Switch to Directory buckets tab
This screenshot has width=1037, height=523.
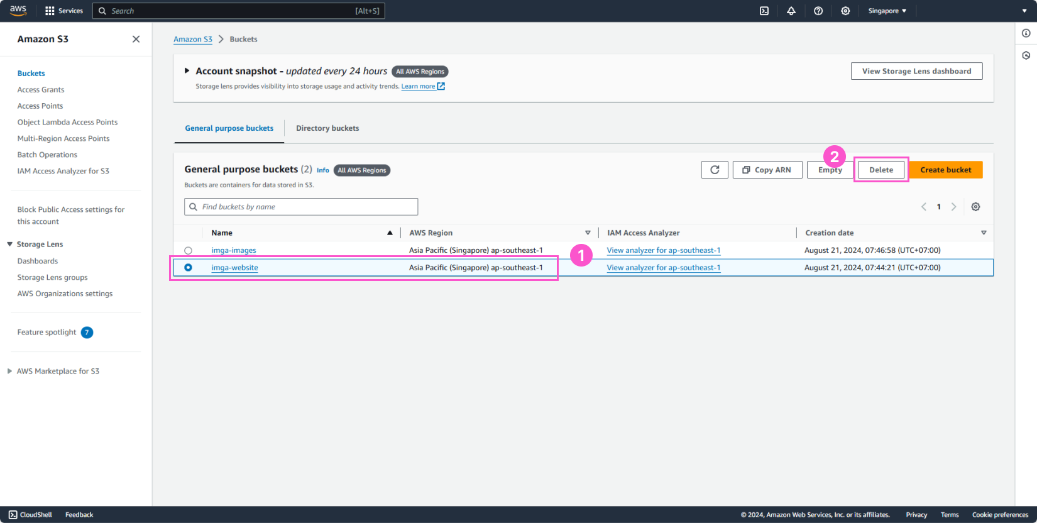(x=327, y=128)
